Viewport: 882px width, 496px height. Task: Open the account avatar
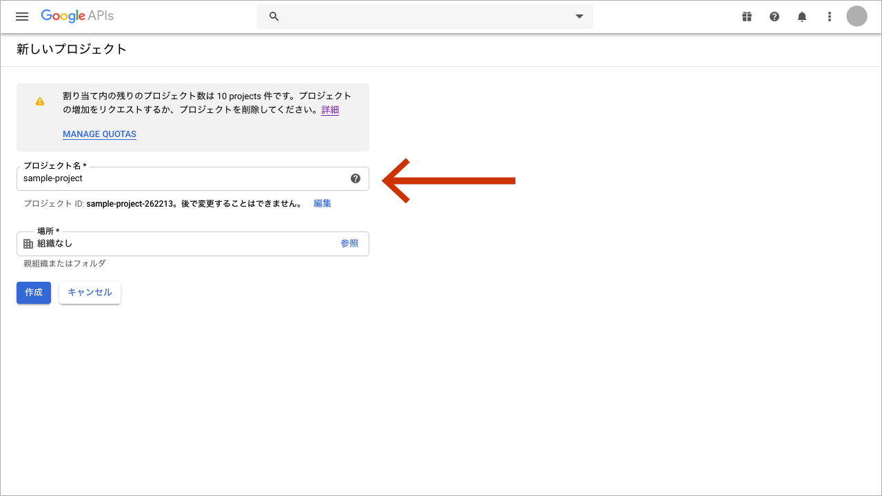(857, 17)
